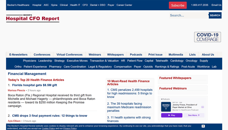Open E-Newsletters menu tab

[x=18, y=55]
